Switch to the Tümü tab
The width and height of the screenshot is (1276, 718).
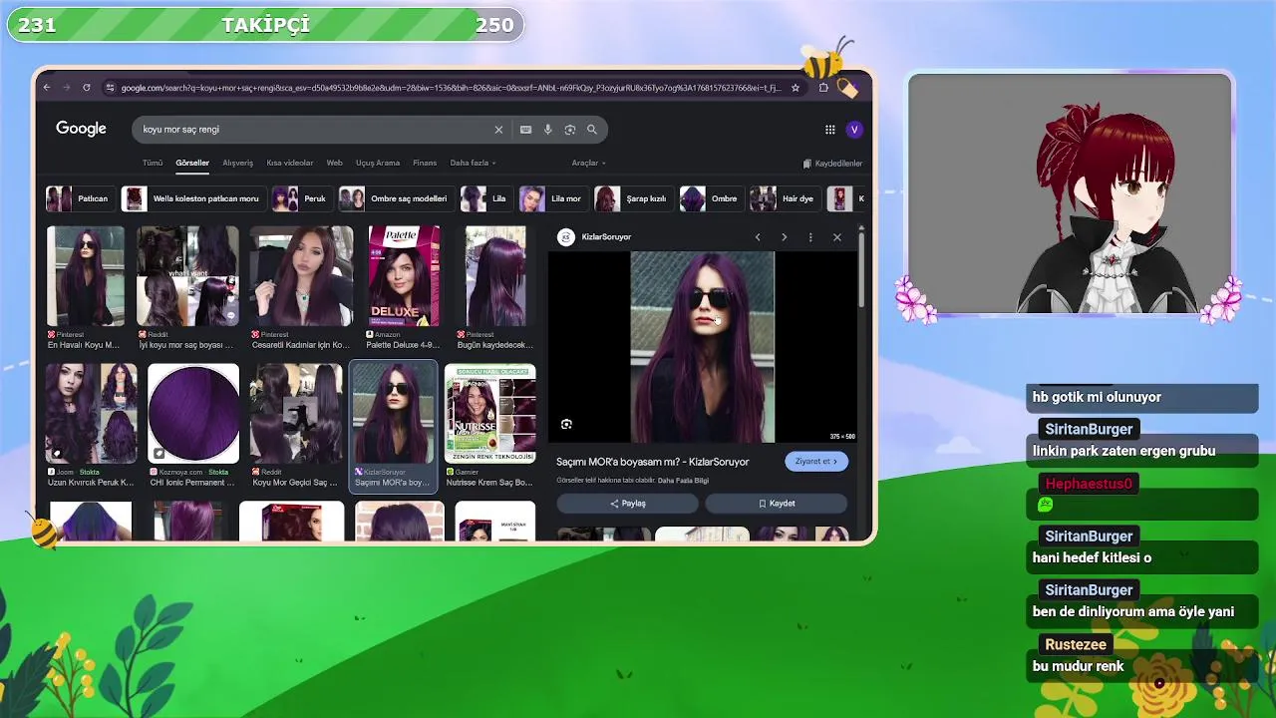coord(153,163)
